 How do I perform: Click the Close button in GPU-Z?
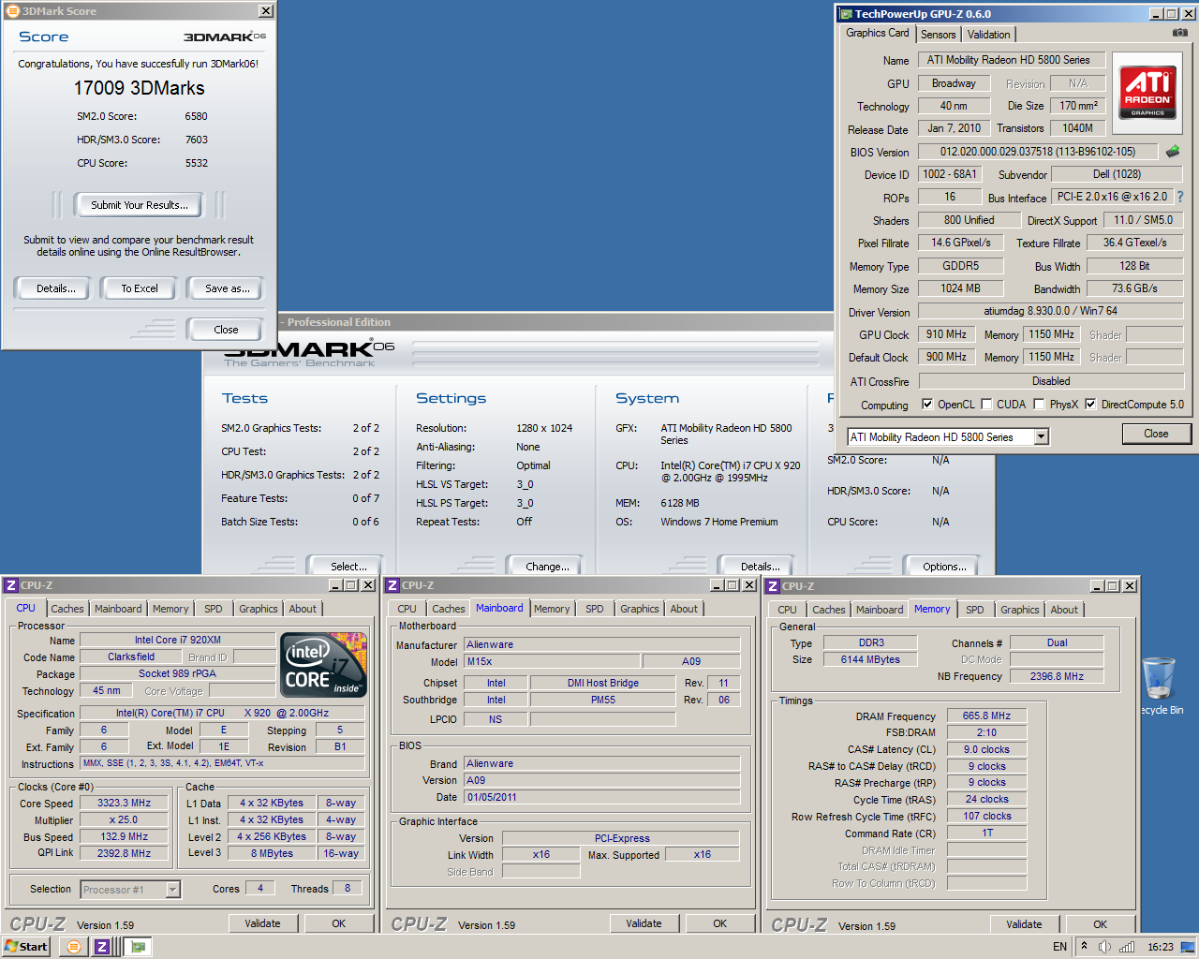coord(1156,434)
